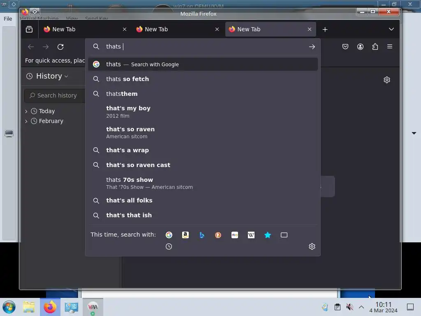
Task: Expand the February history folder
Action: coord(26,121)
